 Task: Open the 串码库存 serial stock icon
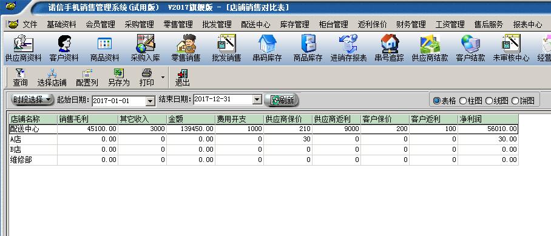267,48
